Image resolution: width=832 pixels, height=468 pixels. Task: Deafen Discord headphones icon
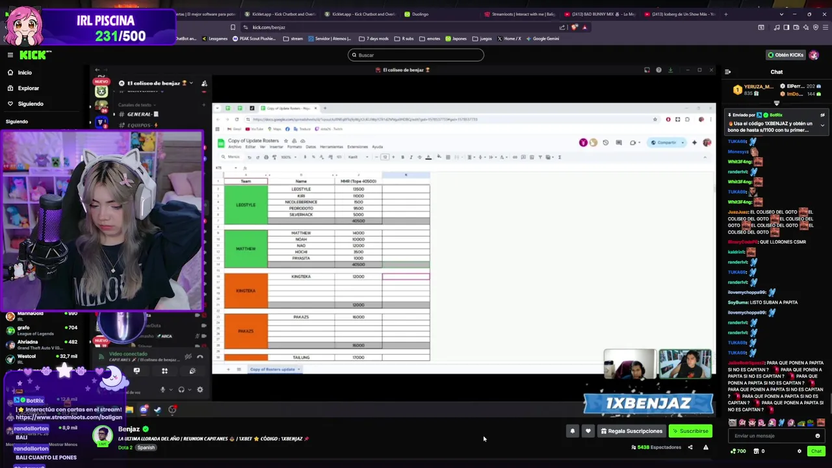click(x=181, y=390)
